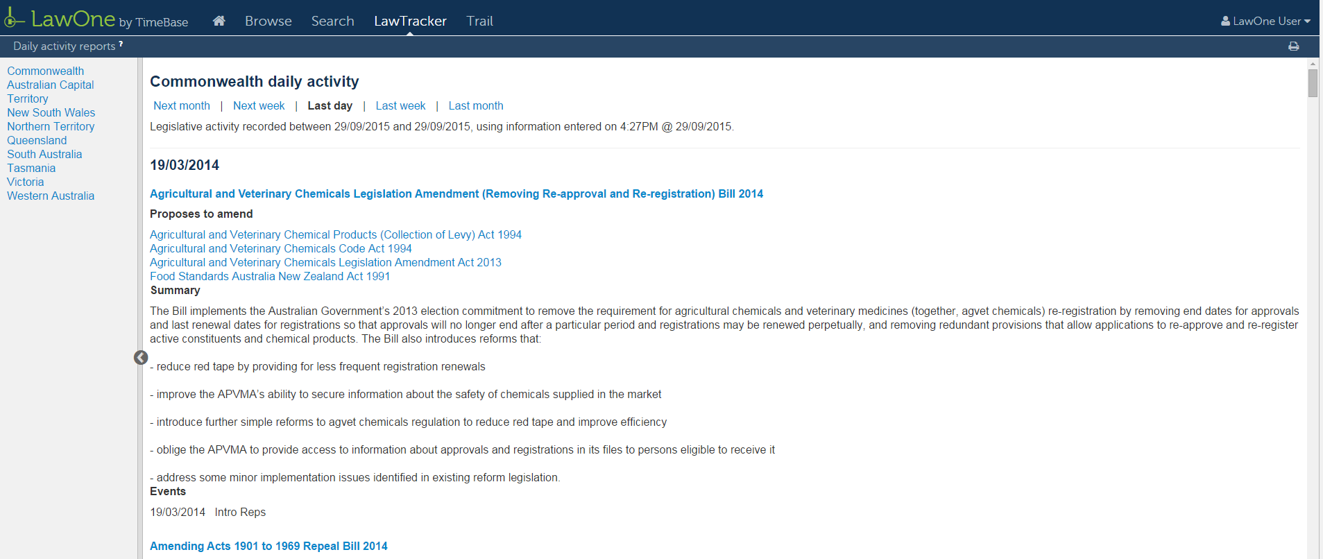Open help next to Daily activity reports

(x=121, y=44)
